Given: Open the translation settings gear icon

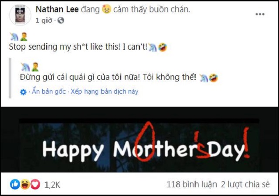Looking at the screenshot, I should pos(23,92).
